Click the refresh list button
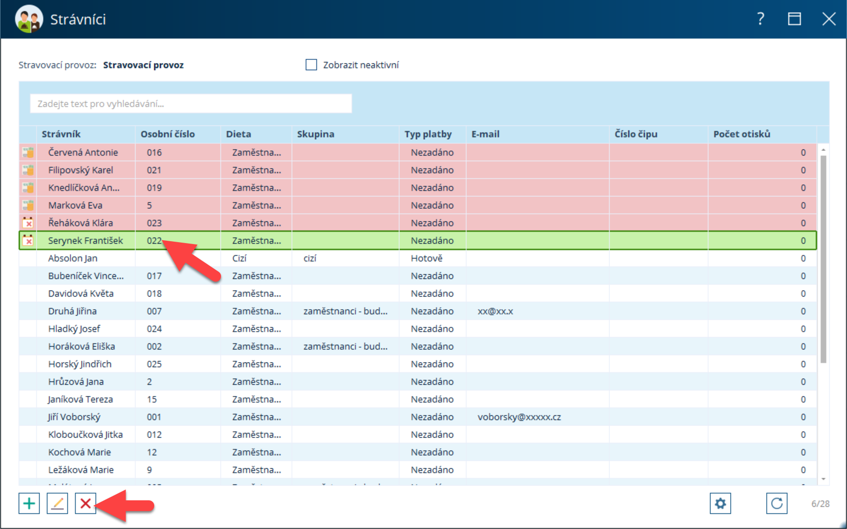The height and width of the screenshot is (529, 847). click(776, 503)
